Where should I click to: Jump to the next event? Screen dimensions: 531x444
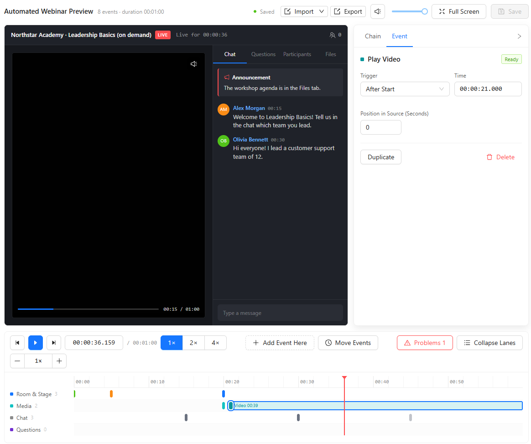click(x=53, y=343)
